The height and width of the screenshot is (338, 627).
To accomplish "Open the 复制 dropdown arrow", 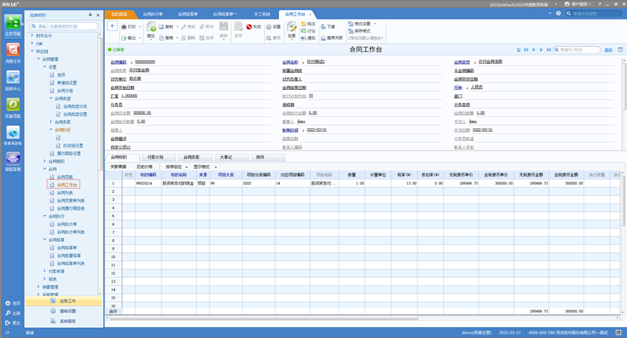I will click(177, 27).
